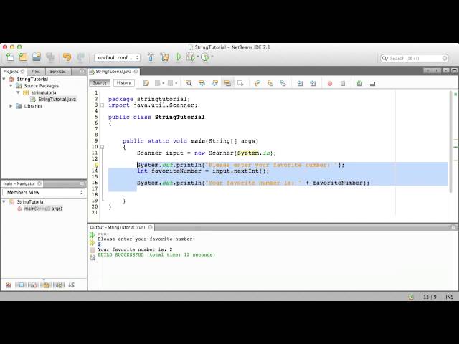The width and height of the screenshot is (459, 344).
Task: Click the Re-run with different parameters yellow icon
Action: coord(93,242)
